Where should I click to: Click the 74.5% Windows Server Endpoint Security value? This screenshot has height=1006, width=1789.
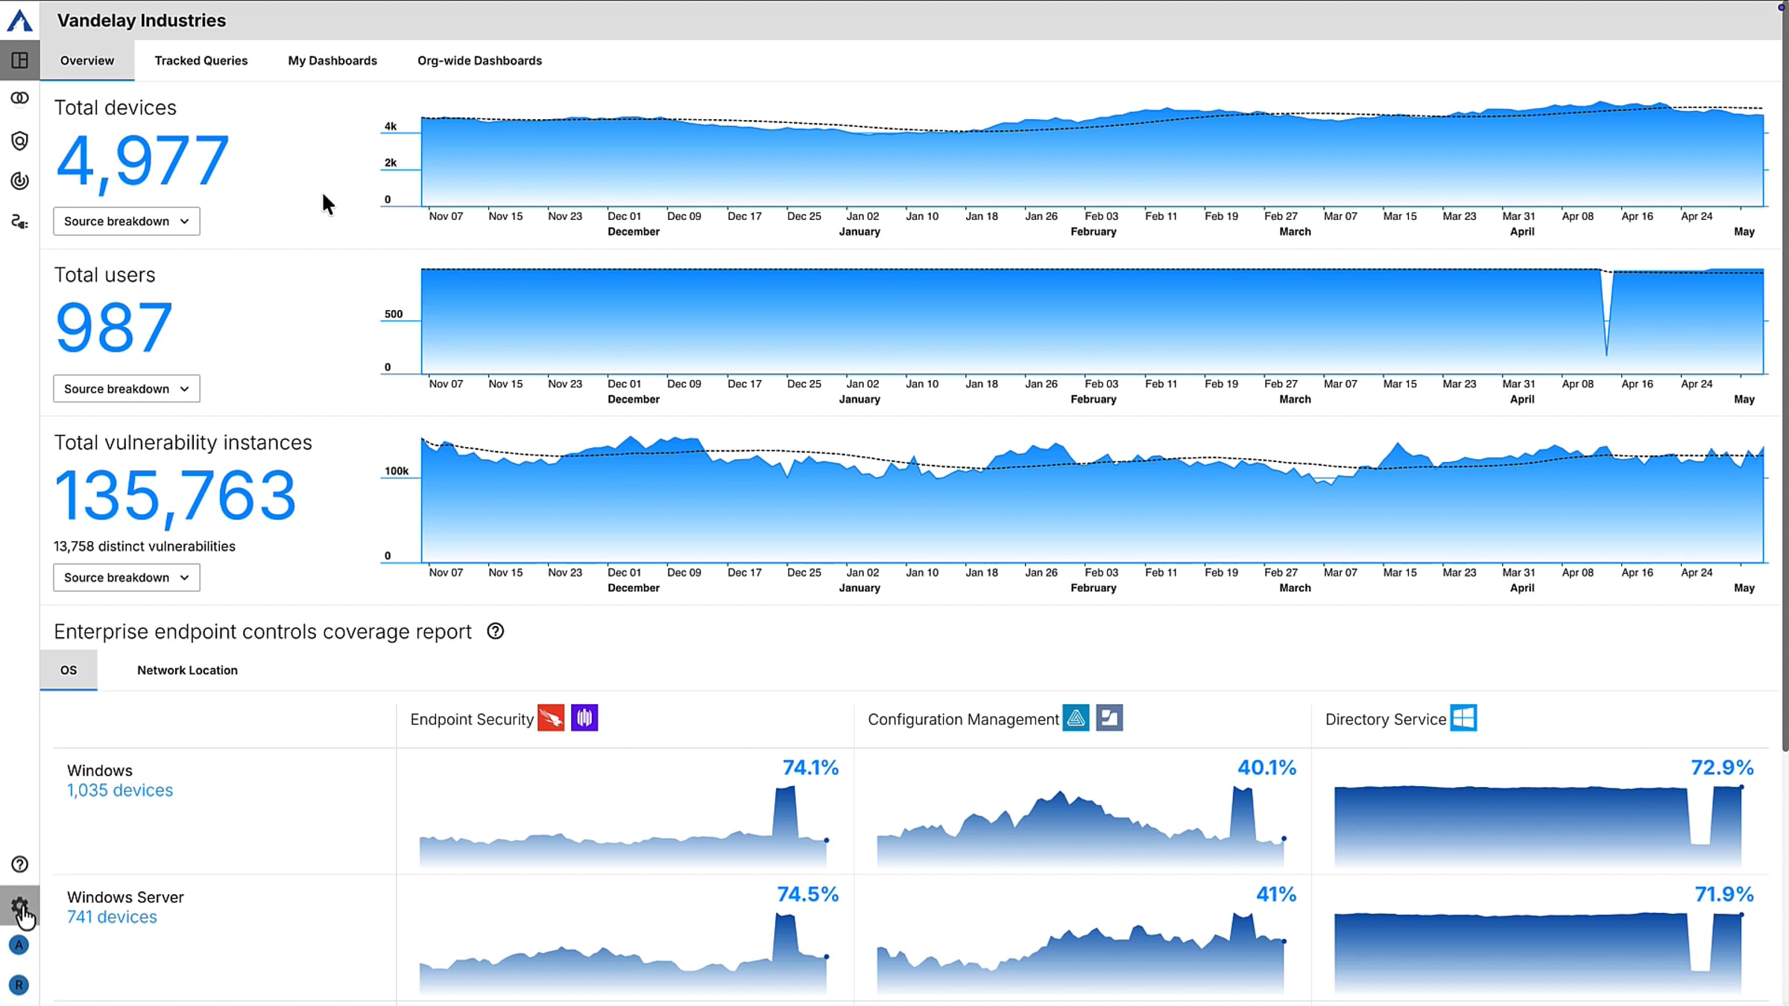click(x=808, y=894)
